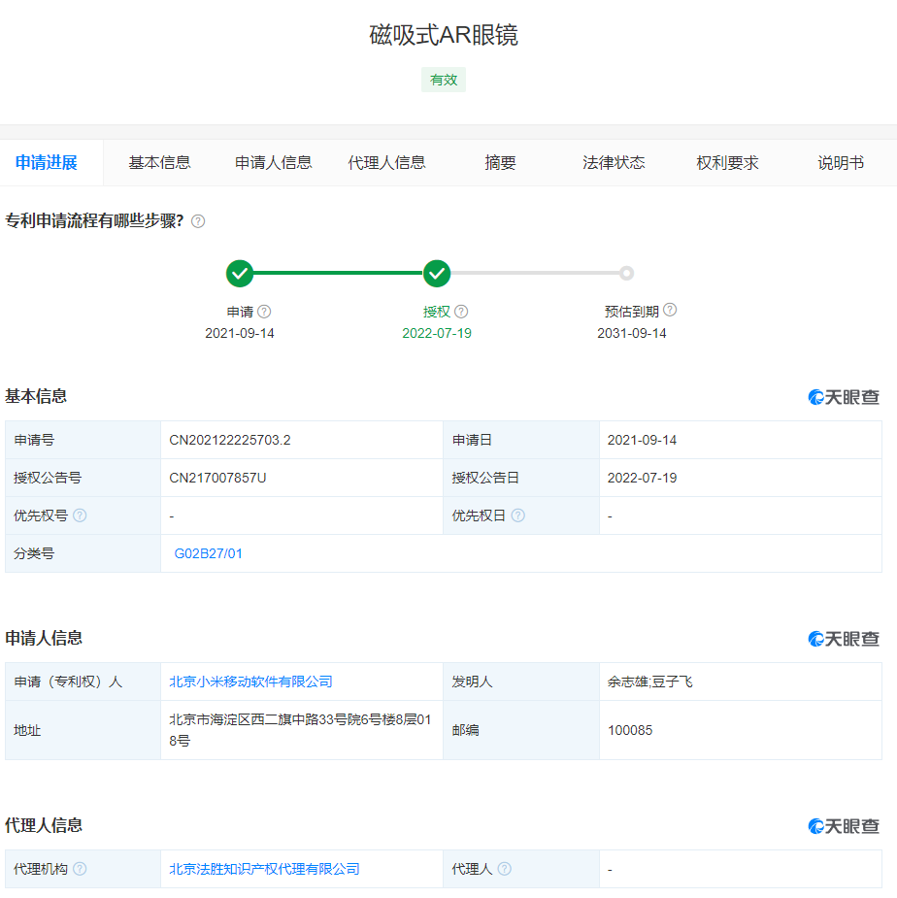The image size is (897, 898).
Task: Click help icon next to 授权 step
Action: (461, 312)
